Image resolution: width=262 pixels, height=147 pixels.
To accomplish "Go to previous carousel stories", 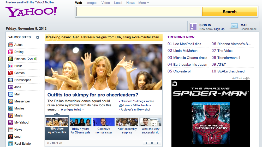I will pyautogui.click(x=146, y=143).
